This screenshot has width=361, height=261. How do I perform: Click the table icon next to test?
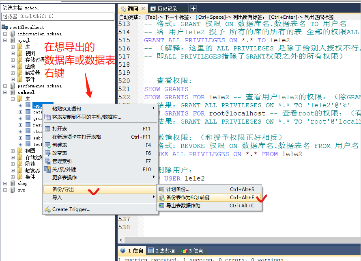tap(28, 144)
